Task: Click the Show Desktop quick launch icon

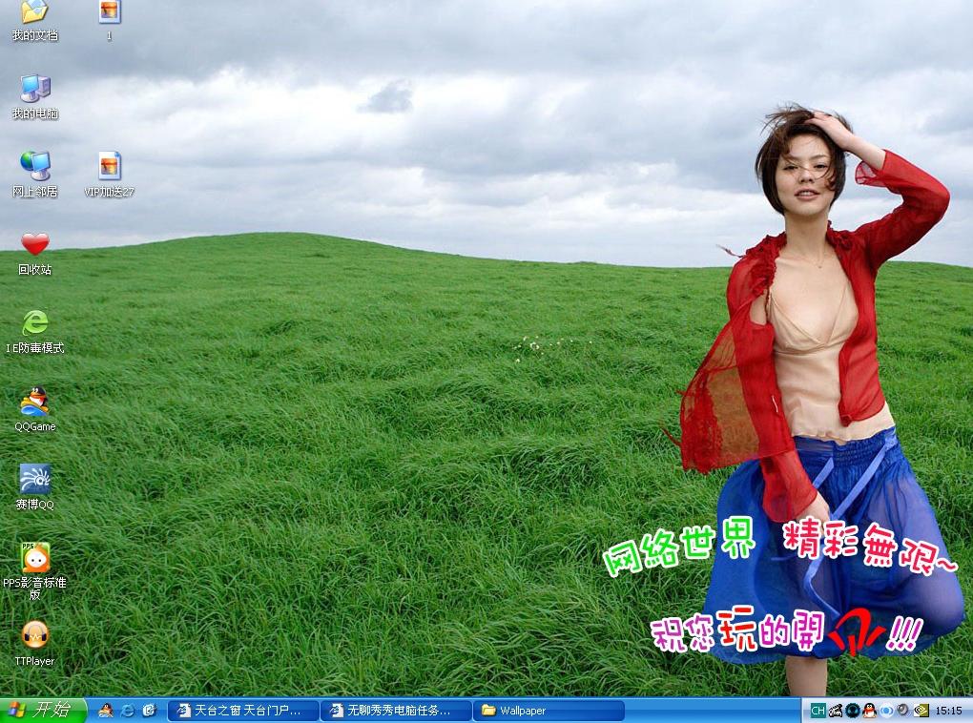Action: [149, 711]
